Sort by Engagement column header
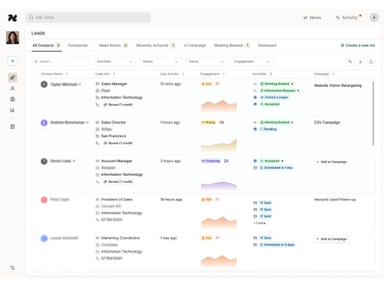This screenshot has width=384, height=288. click(x=212, y=74)
